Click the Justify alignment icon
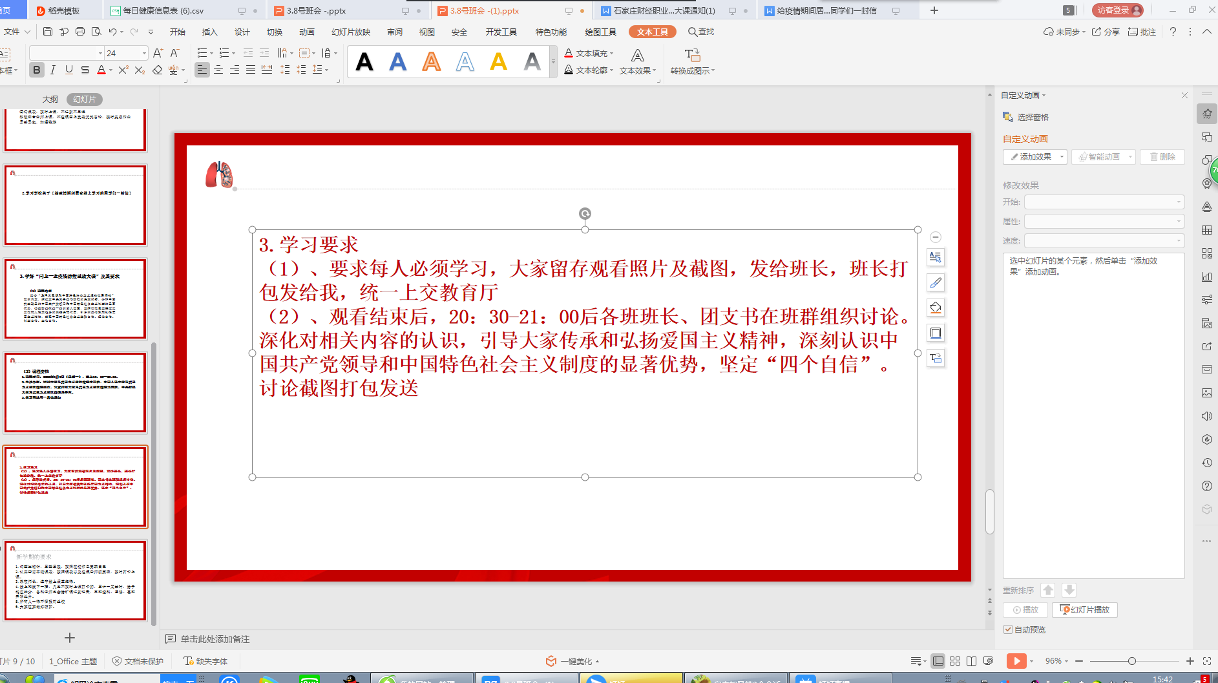This screenshot has width=1218, height=683. 251,70
